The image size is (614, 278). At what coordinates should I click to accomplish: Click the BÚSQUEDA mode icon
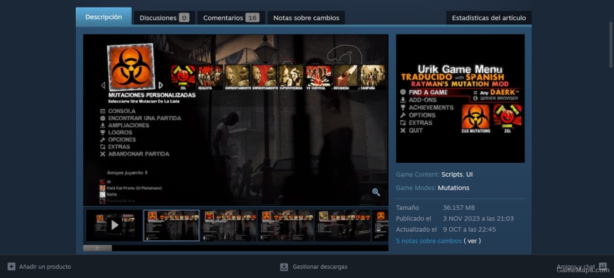pos(345,77)
